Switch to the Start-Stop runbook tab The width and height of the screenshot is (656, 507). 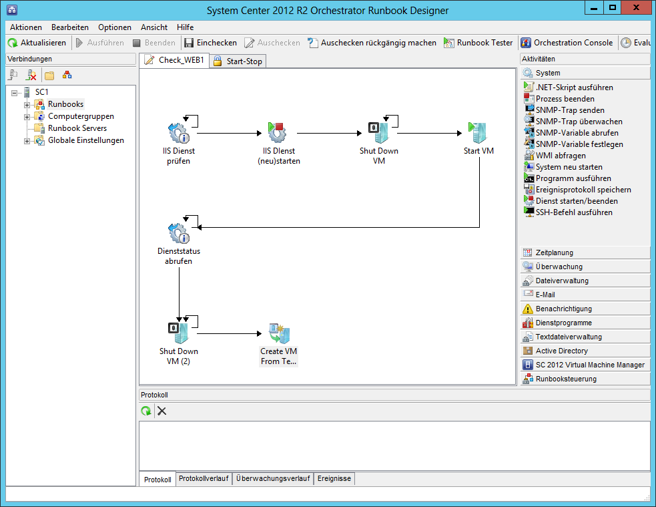tap(238, 61)
